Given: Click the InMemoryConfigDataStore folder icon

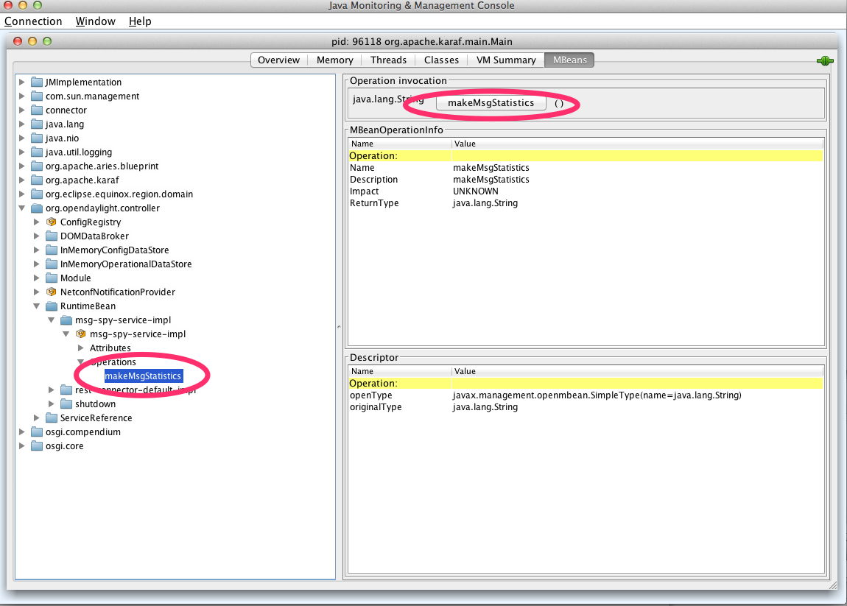Looking at the screenshot, I should pyautogui.click(x=52, y=250).
